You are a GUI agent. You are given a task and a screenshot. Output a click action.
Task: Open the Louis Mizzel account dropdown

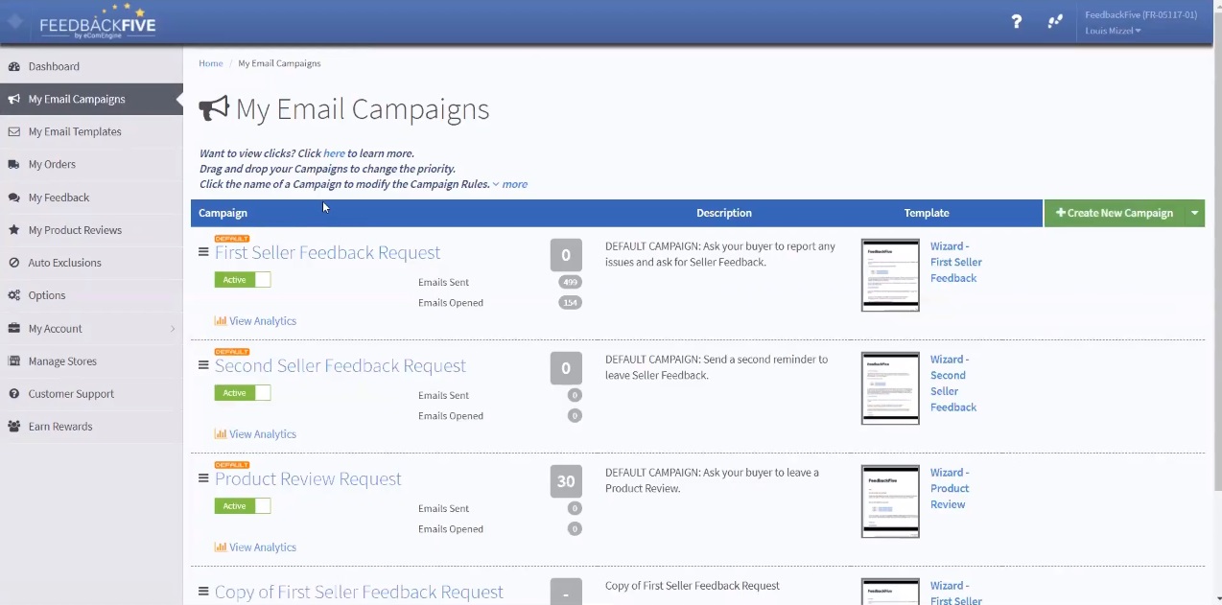click(x=1113, y=31)
